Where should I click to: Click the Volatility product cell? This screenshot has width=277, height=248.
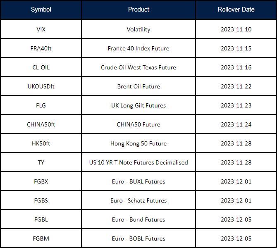click(138, 29)
